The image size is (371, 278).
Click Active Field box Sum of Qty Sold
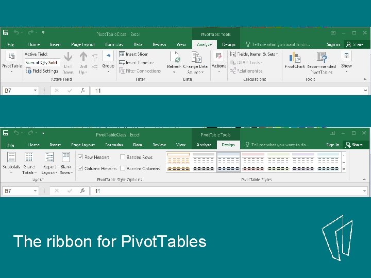[x=42, y=62]
